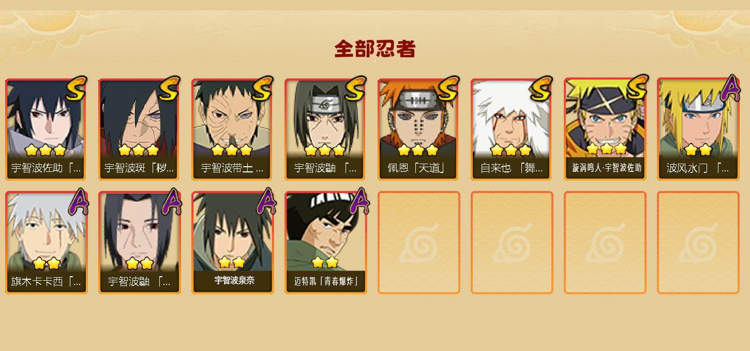
Task: Select the A-rank 宇智波鼬 card
Action: [x=140, y=243]
